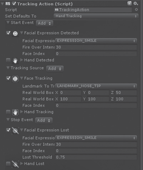
Task: Click the smiley icon beside Face Tracking
Action: [15, 79]
